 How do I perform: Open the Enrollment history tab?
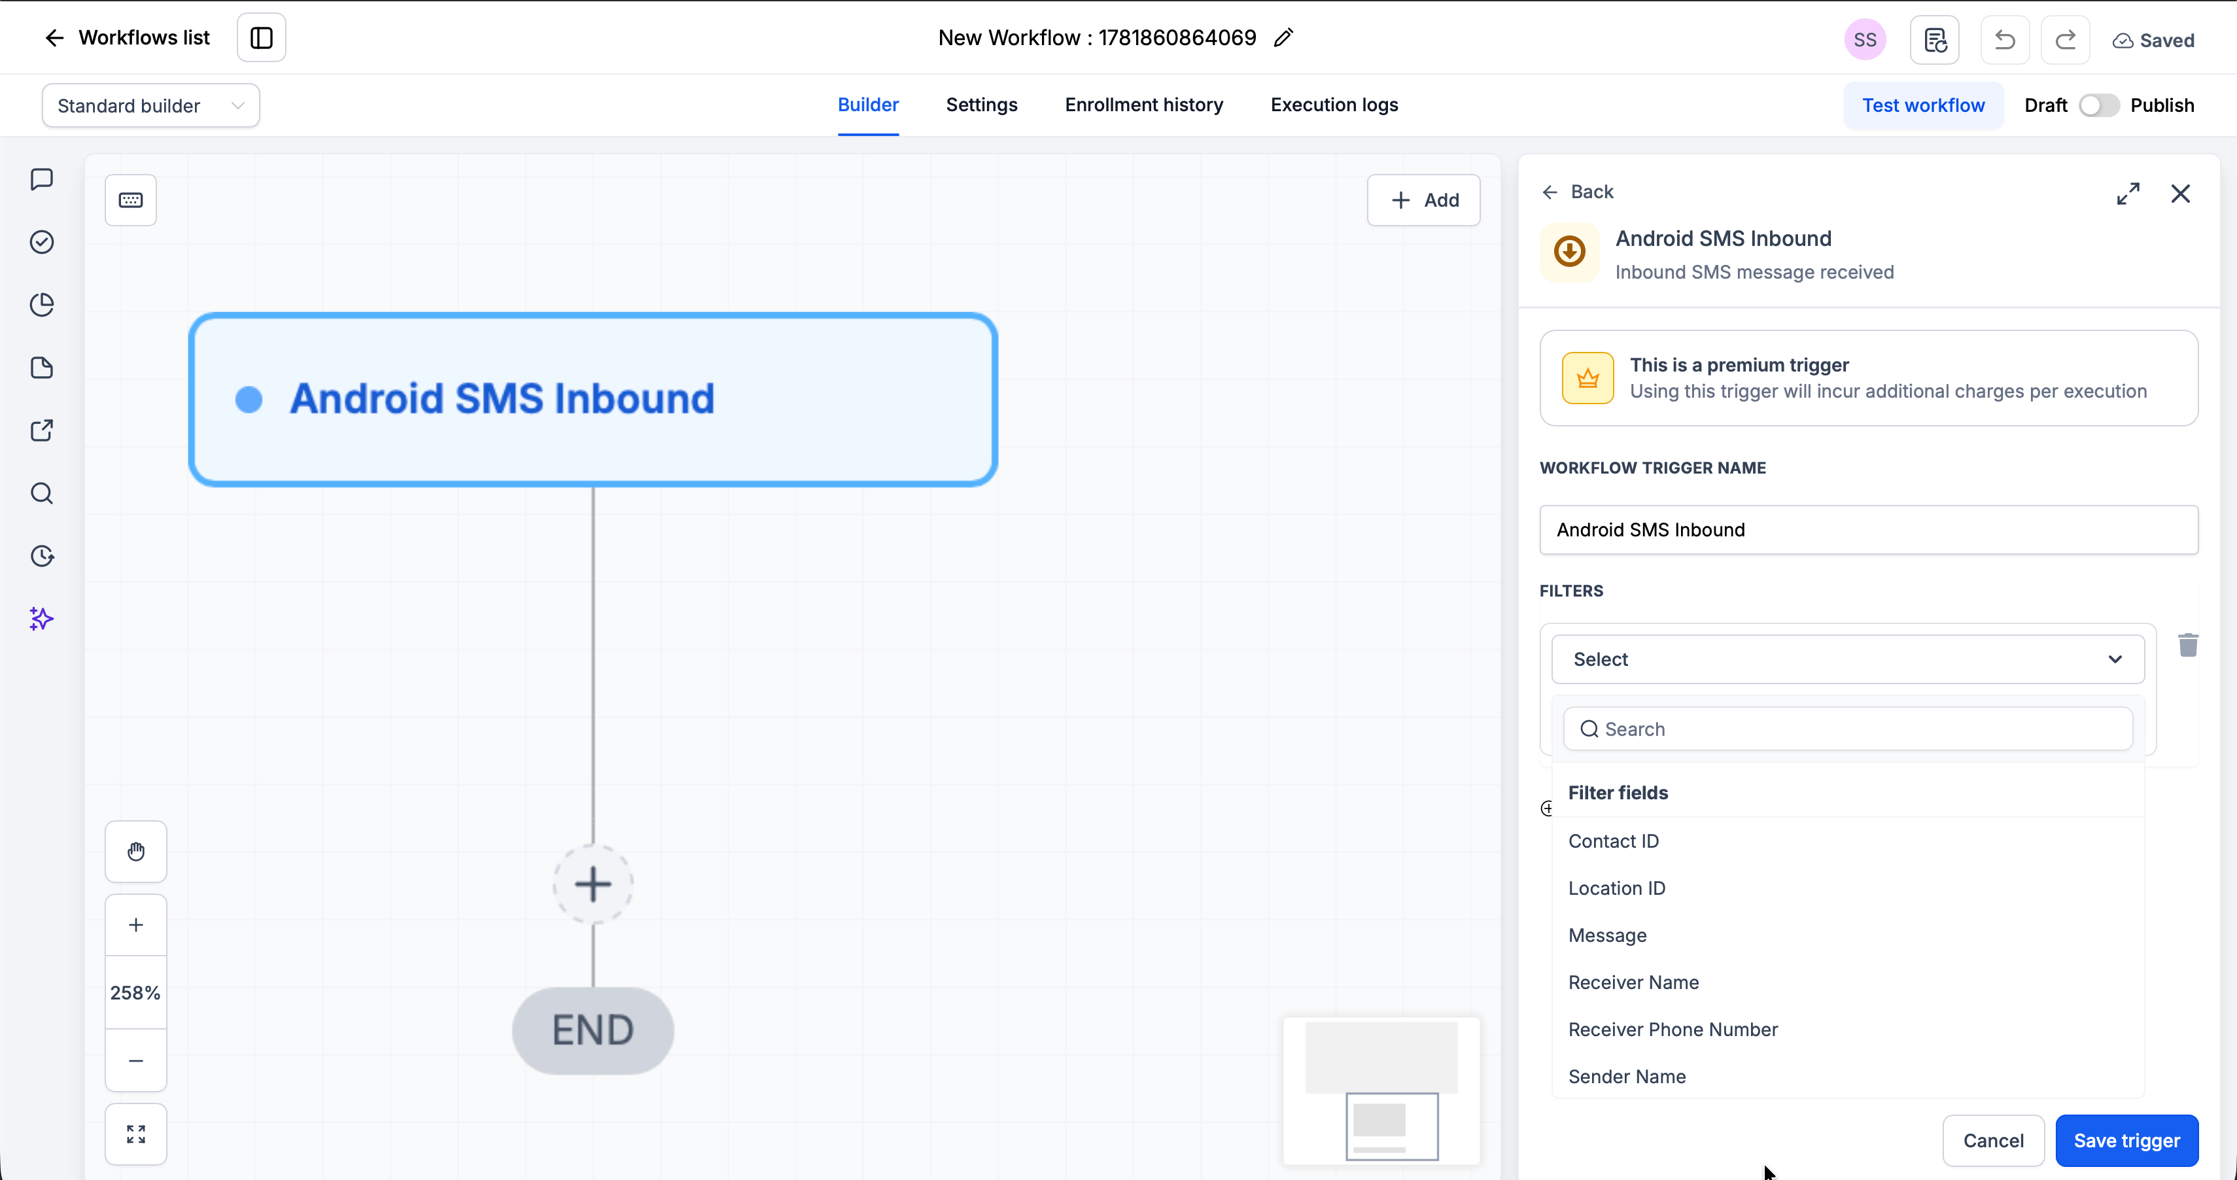tap(1144, 105)
